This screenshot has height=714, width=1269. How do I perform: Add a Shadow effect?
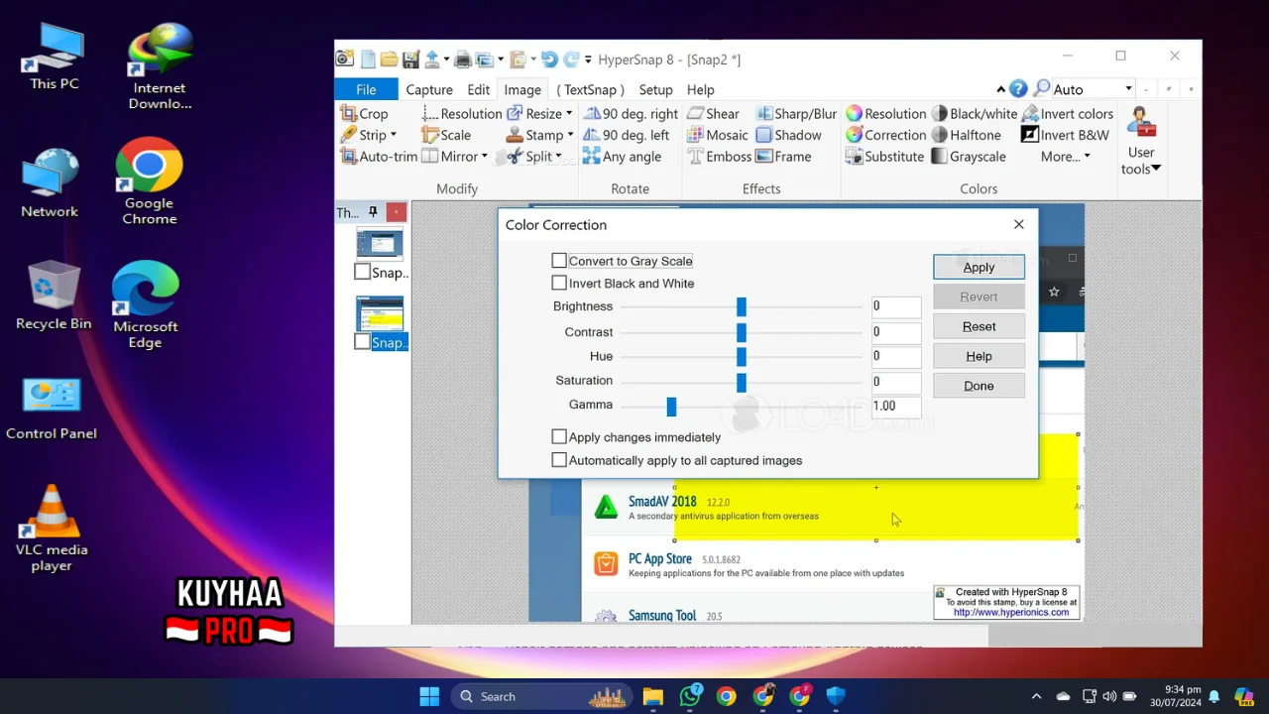click(788, 135)
